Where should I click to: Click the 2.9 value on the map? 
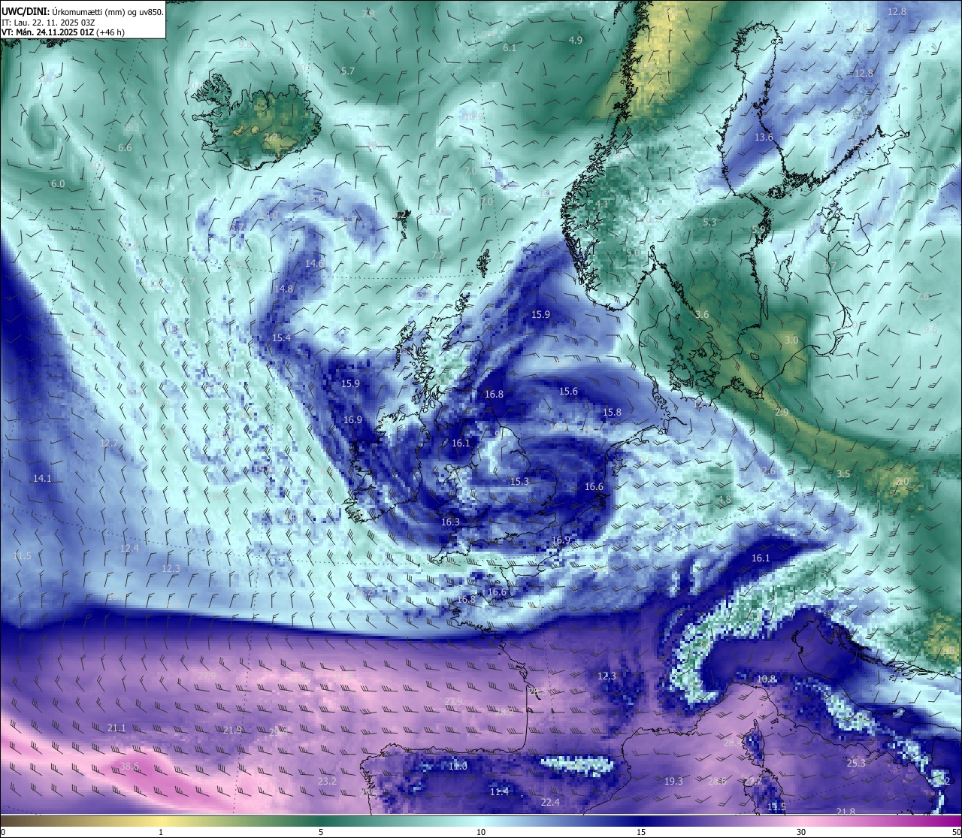[782, 413]
